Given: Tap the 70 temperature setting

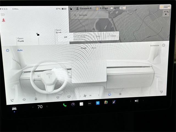Looking at the screenshot, I should tap(40, 107).
